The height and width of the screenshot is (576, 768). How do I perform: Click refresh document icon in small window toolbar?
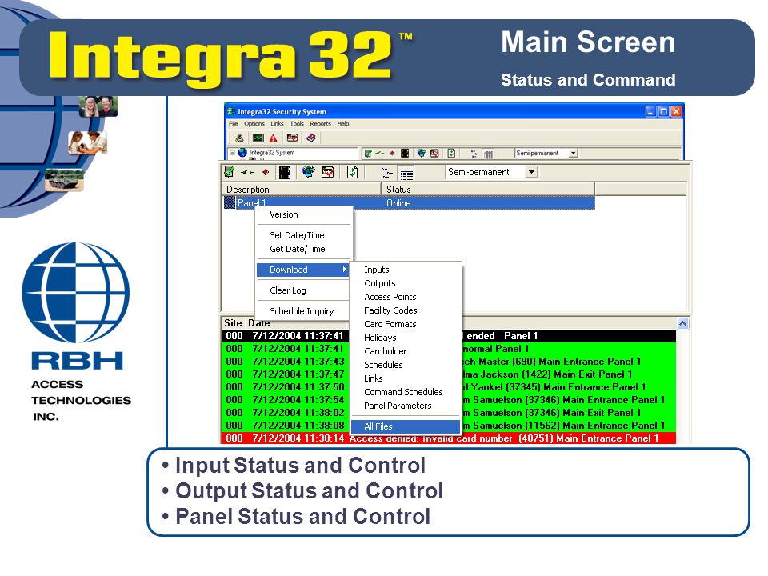pyautogui.click(x=451, y=154)
